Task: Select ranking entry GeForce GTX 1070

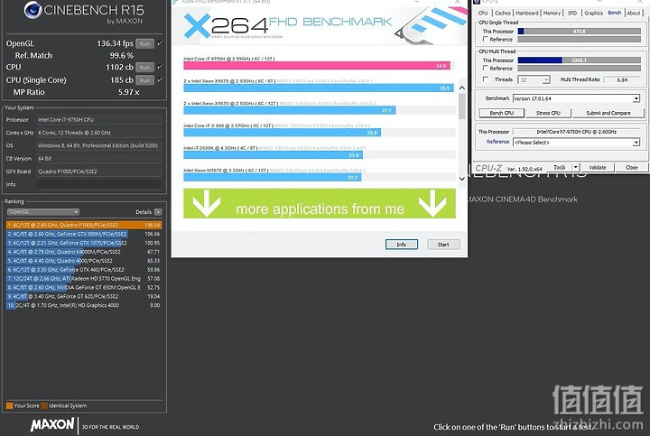Action: (84, 243)
